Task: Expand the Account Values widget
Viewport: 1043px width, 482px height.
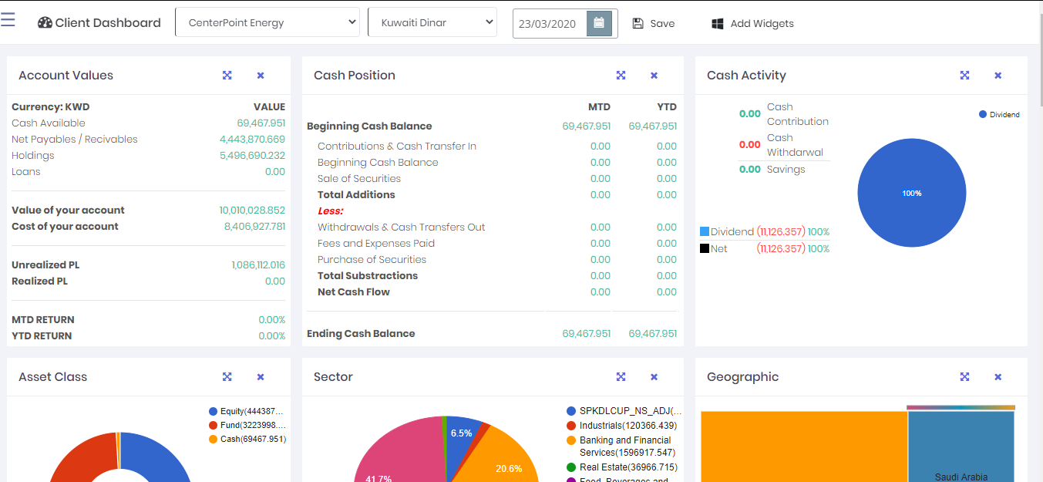Action: (227, 76)
